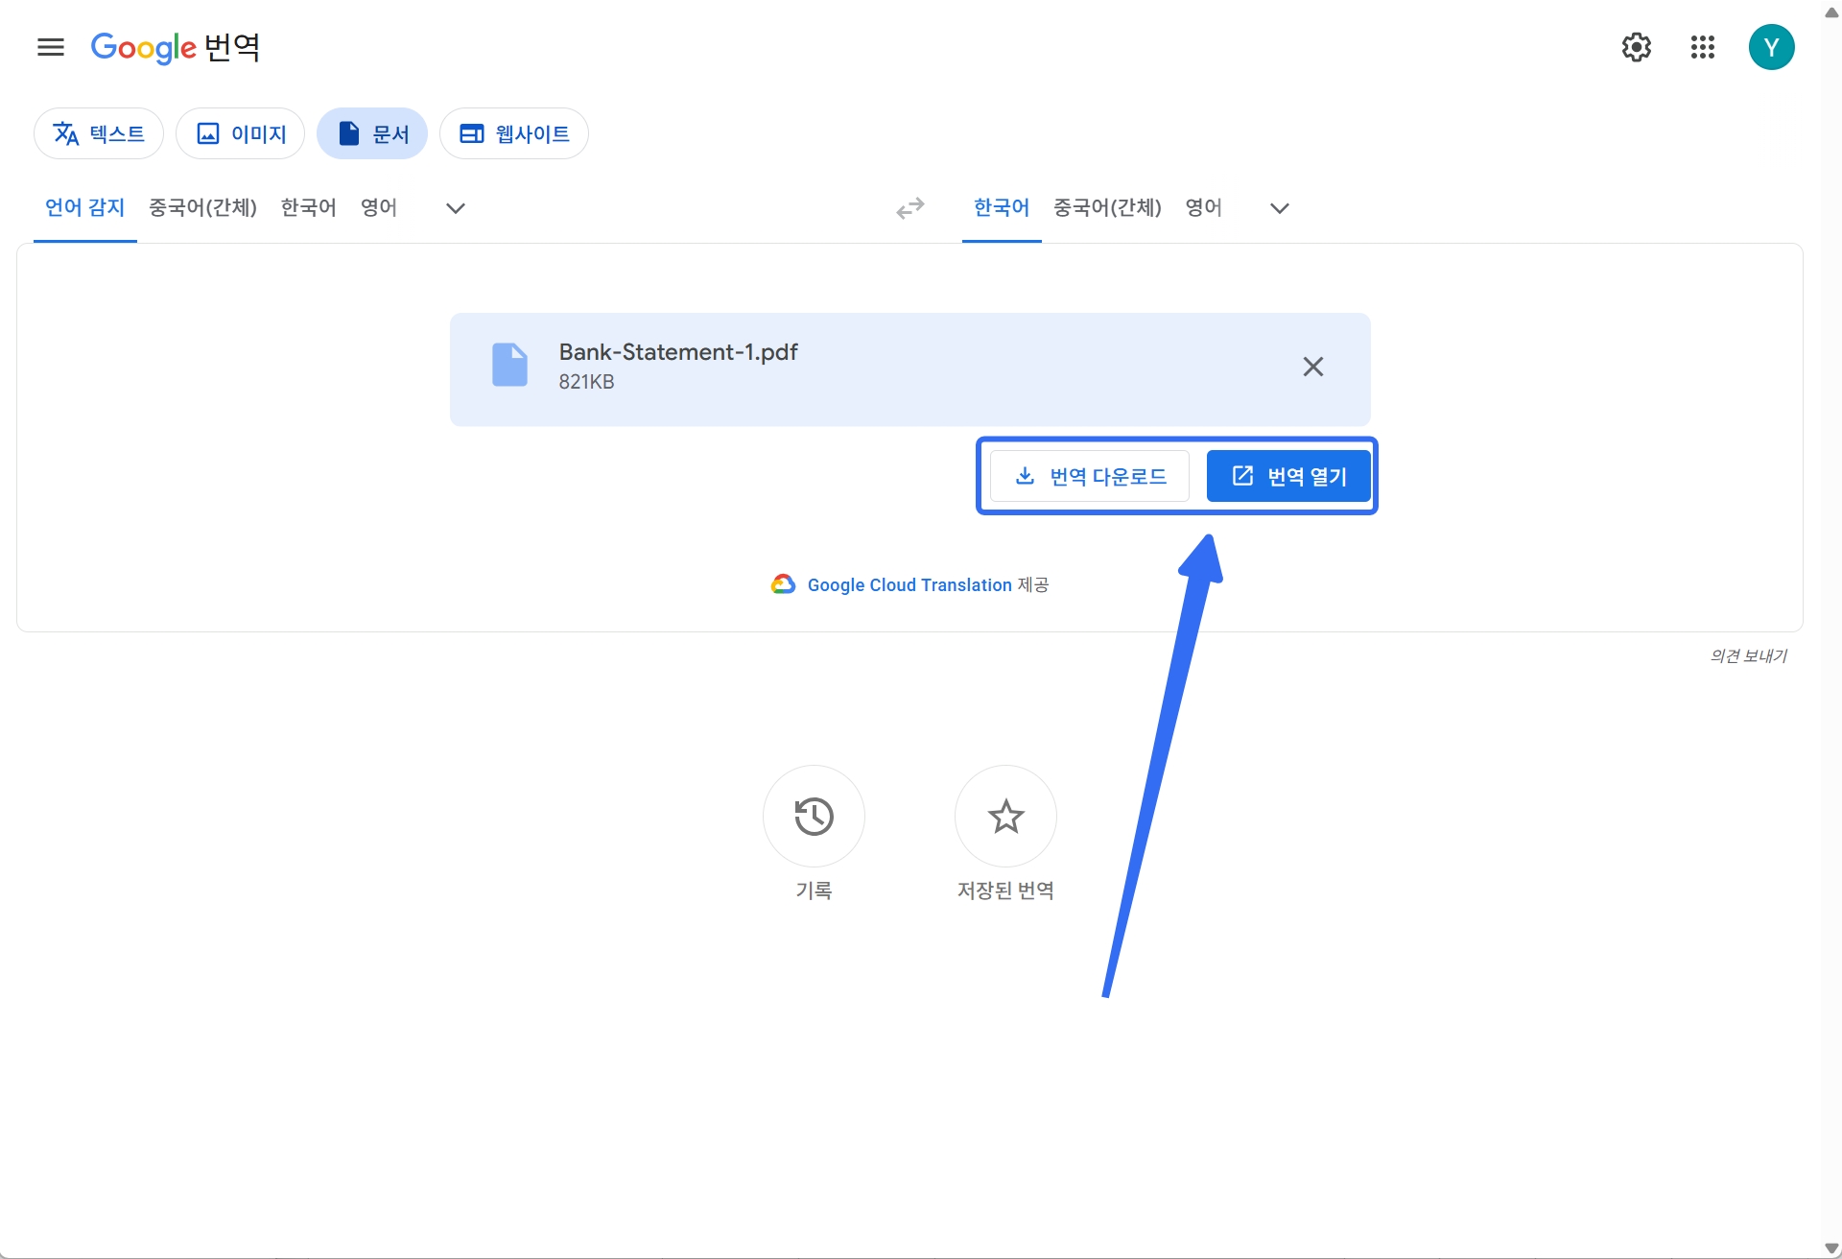The height and width of the screenshot is (1259, 1842).
Task: Open the Google apps grid
Action: point(1703,47)
